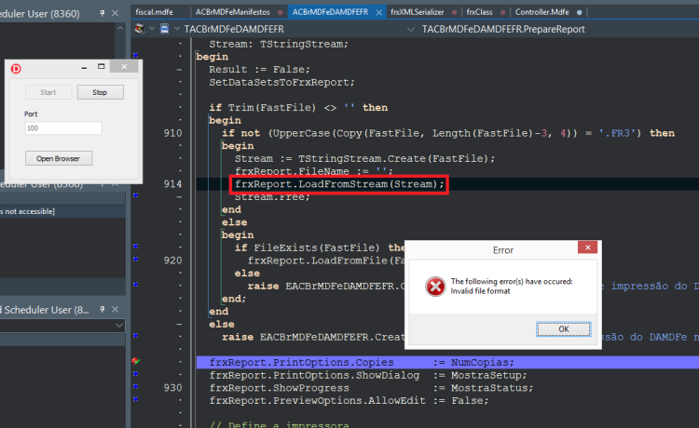699x428 pixels.
Task: Click the class navigation icon in editor toolbar
Action: [x=164, y=29]
